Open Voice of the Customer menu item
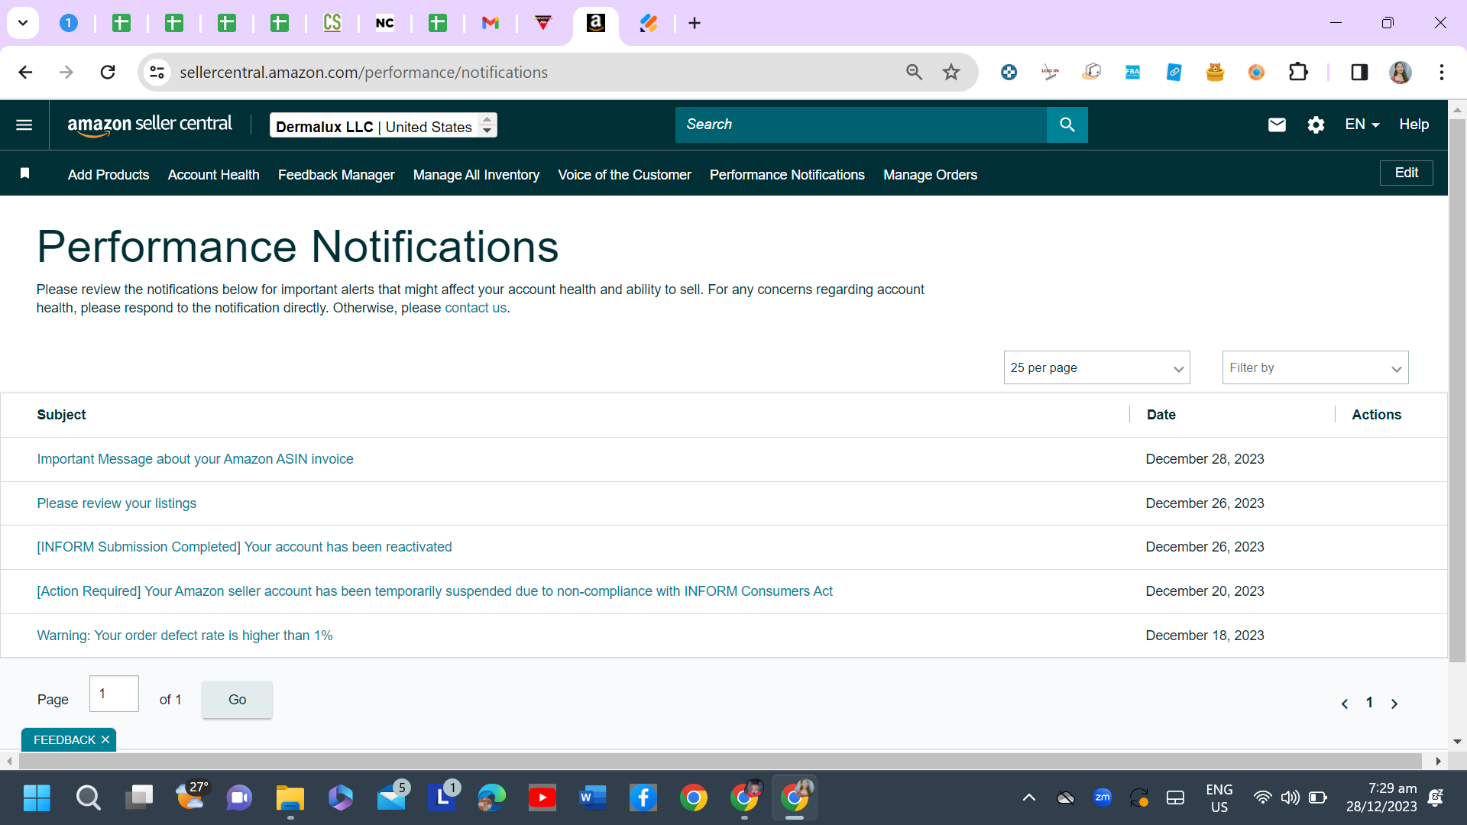 [624, 175]
